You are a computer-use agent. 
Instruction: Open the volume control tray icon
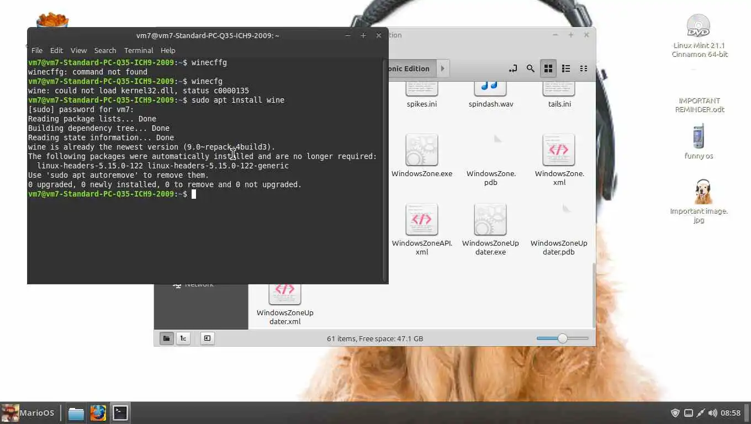point(713,413)
